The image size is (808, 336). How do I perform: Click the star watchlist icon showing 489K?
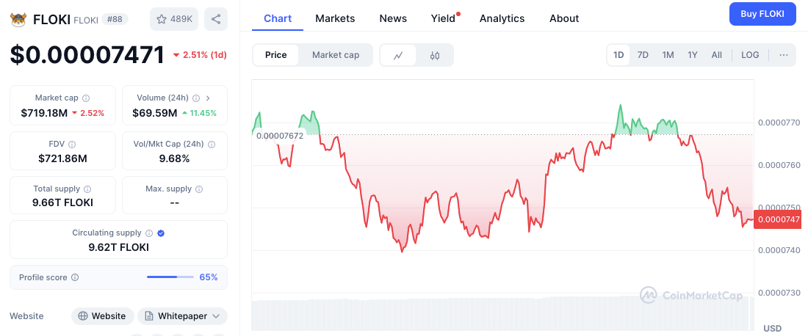tap(173, 19)
